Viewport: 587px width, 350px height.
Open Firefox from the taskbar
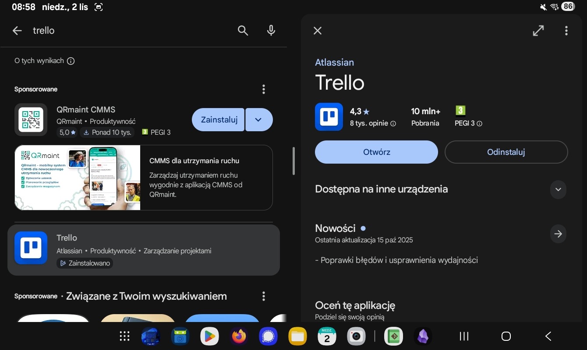(x=239, y=336)
